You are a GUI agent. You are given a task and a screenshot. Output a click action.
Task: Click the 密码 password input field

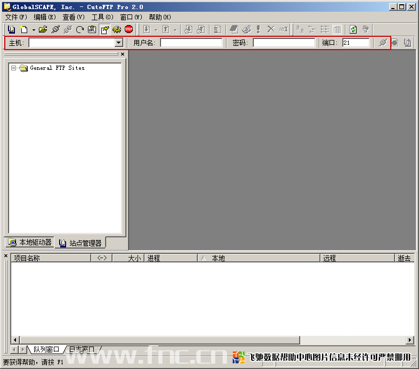tap(284, 43)
